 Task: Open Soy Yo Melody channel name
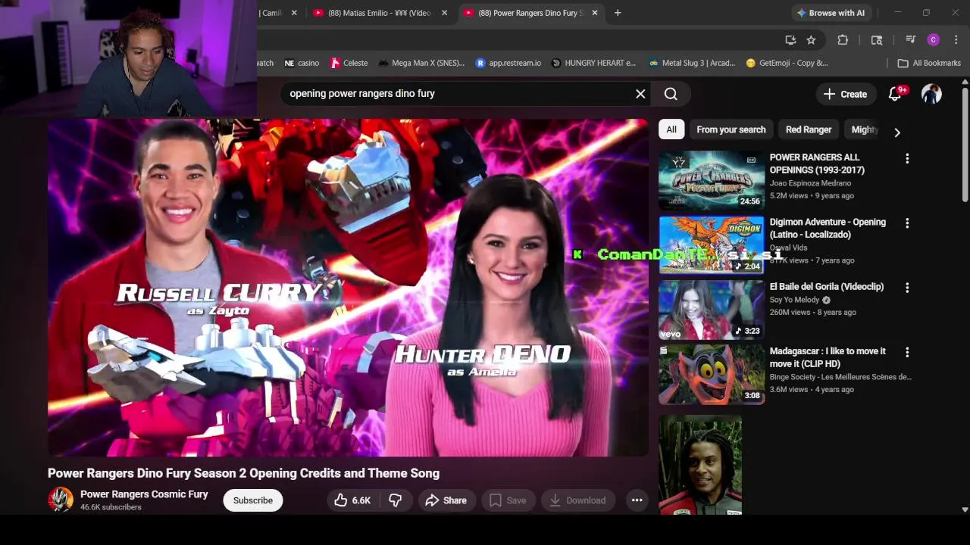(x=794, y=300)
